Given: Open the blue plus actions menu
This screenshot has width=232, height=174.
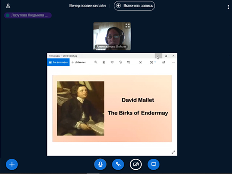Looking at the screenshot, I should tap(12, 164).
